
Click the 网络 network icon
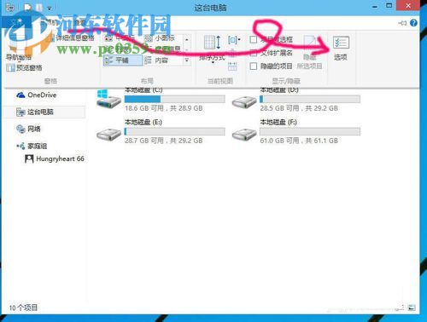pos(20,129)
